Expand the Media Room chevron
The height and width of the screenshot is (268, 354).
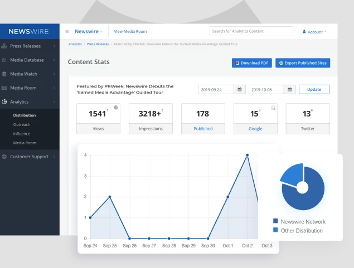pos(54,88)
